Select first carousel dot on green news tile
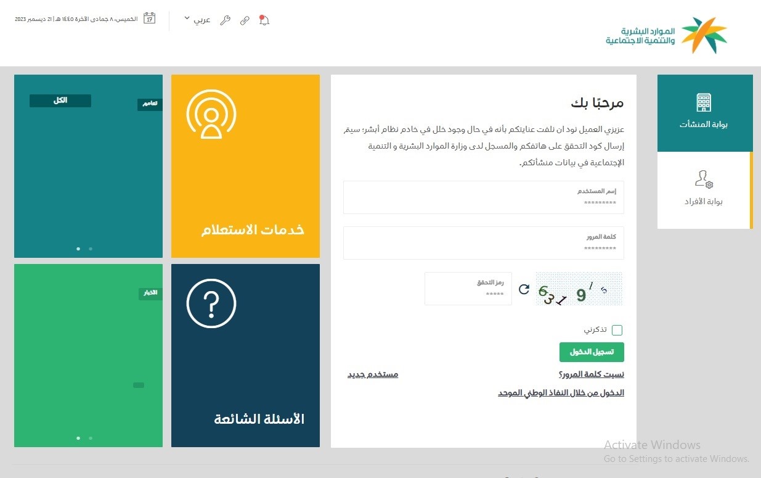 tap(78, 438)
